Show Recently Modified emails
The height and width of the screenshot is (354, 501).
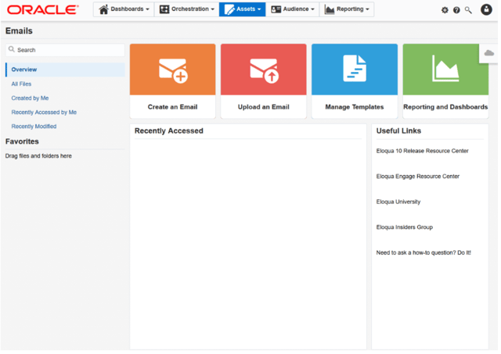tap(34, 127)
